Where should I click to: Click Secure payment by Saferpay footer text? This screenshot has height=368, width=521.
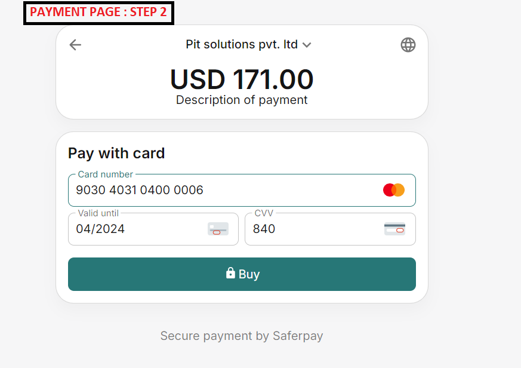pyautogui.click(x=242, y=336)
